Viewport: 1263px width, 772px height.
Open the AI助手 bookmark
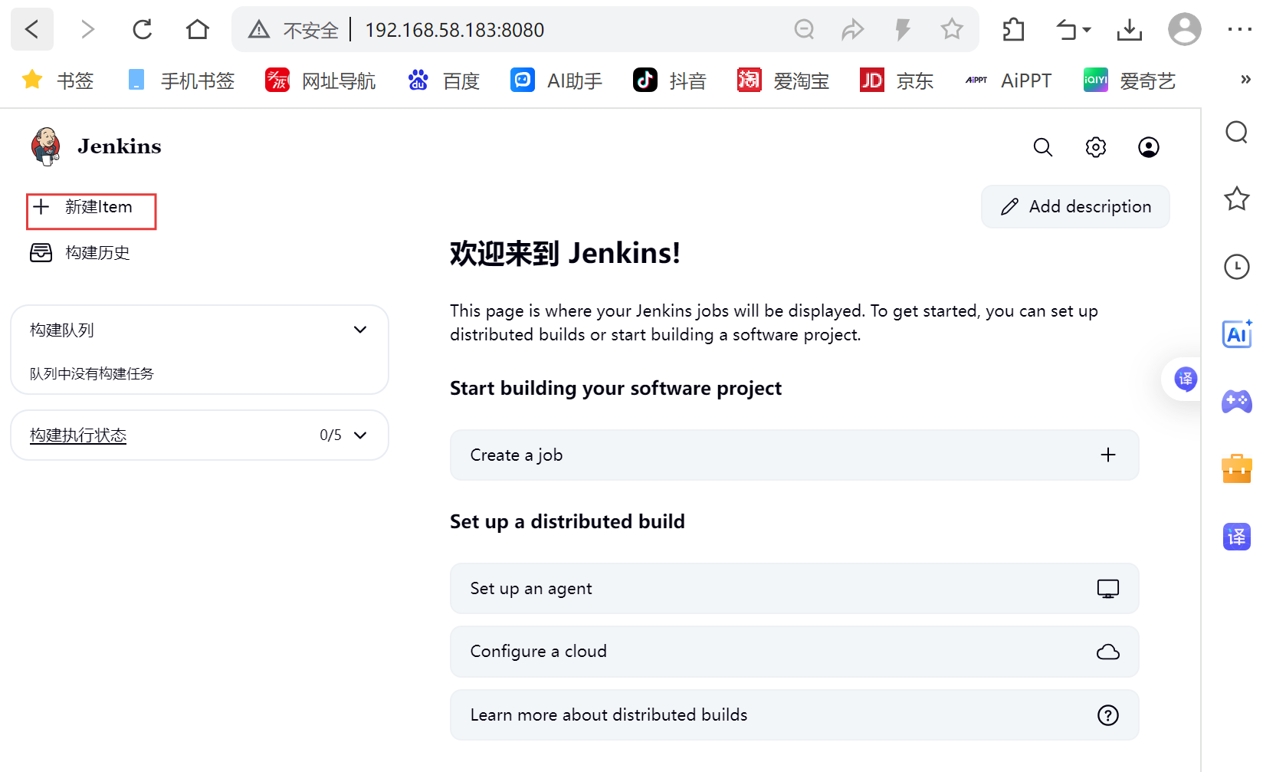pos(556,80)
